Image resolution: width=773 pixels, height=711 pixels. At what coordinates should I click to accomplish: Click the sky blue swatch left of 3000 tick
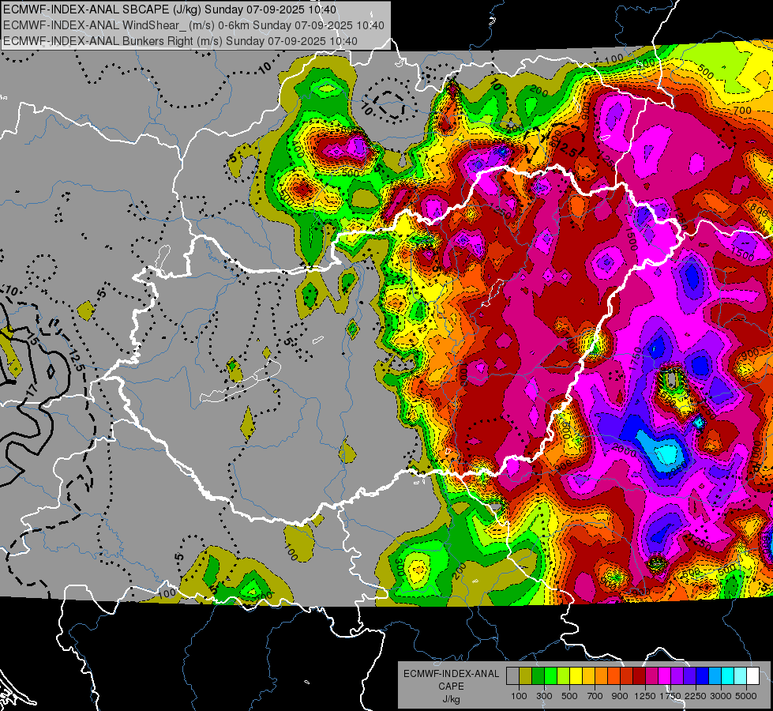(715, 676)
